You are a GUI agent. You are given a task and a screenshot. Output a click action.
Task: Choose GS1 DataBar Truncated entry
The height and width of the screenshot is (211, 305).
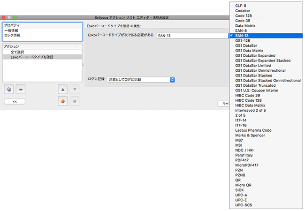tap(266, 85)
